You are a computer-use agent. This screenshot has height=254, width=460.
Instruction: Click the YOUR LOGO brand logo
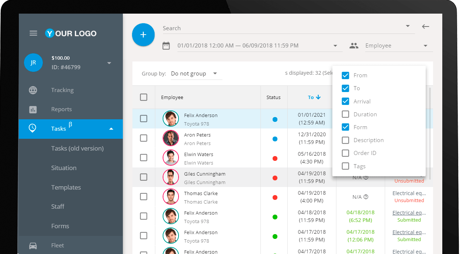(x=71, y=33)
